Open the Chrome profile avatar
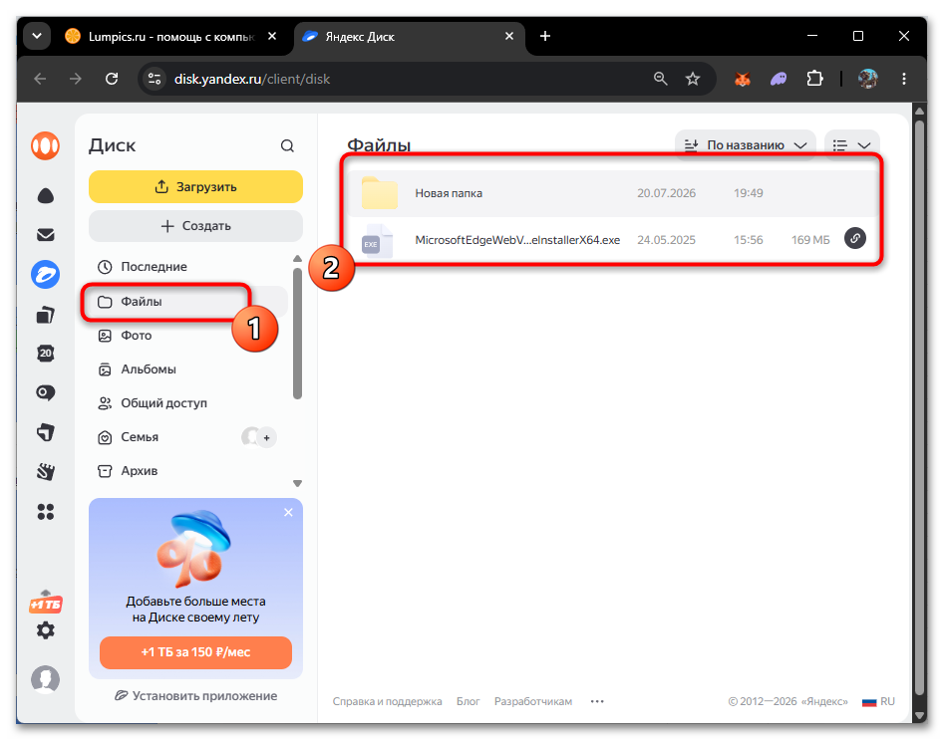The image size is (944, 740). (867, 79)
